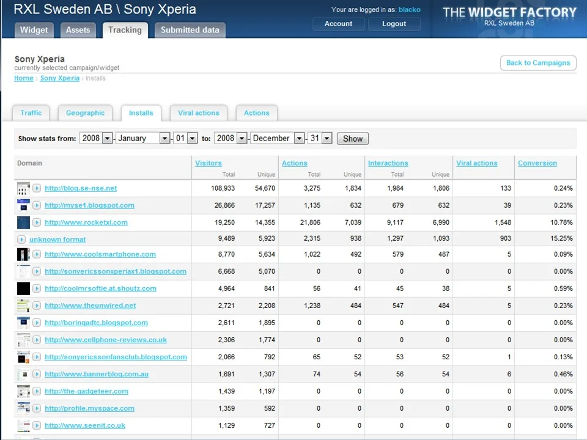Click the bannerblog.com.au site thumbnail
This screenshot has height=440, width=587.
coord(23,374)
